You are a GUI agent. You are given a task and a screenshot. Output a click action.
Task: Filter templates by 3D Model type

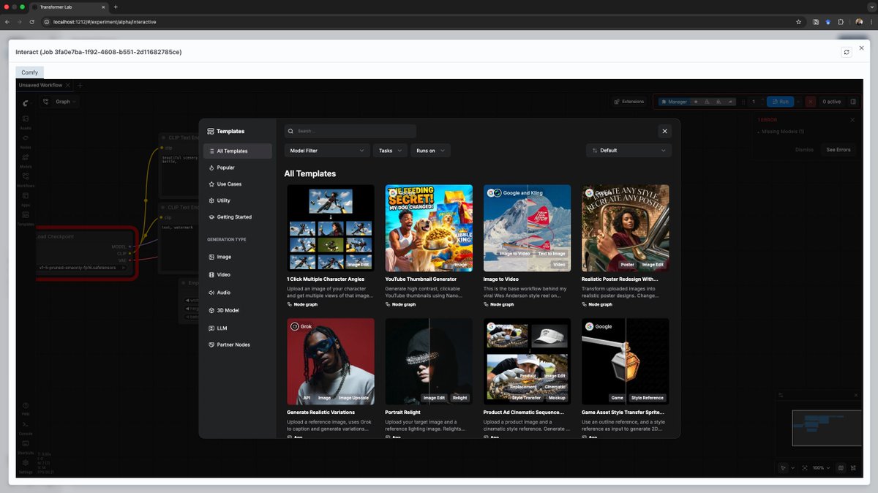click(x=238, y=310)
